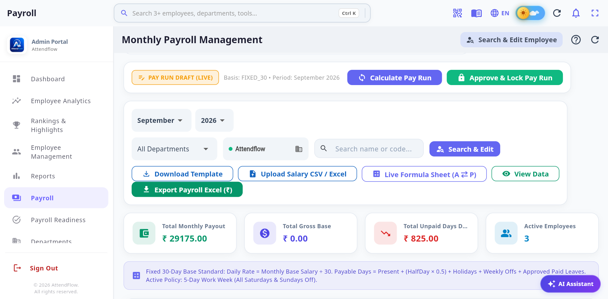Click the Attendflow admin portal logo
Viewport: 608px width, 299px height.
[x=17, y=45]
